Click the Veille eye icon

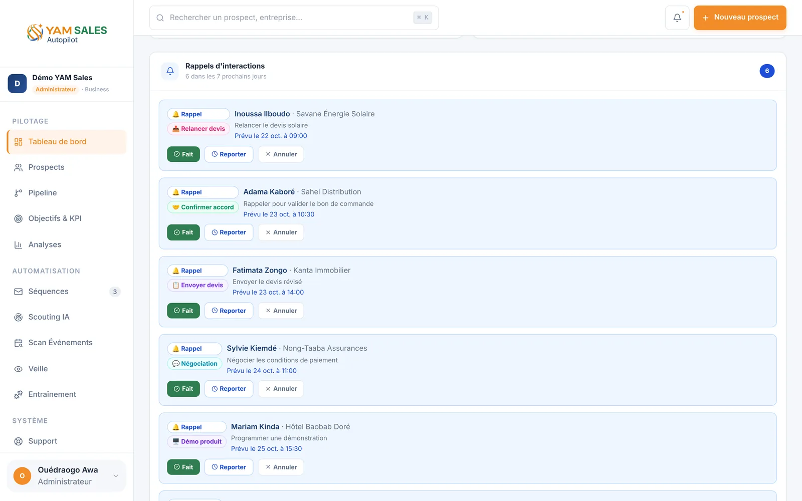click(19, 369)
